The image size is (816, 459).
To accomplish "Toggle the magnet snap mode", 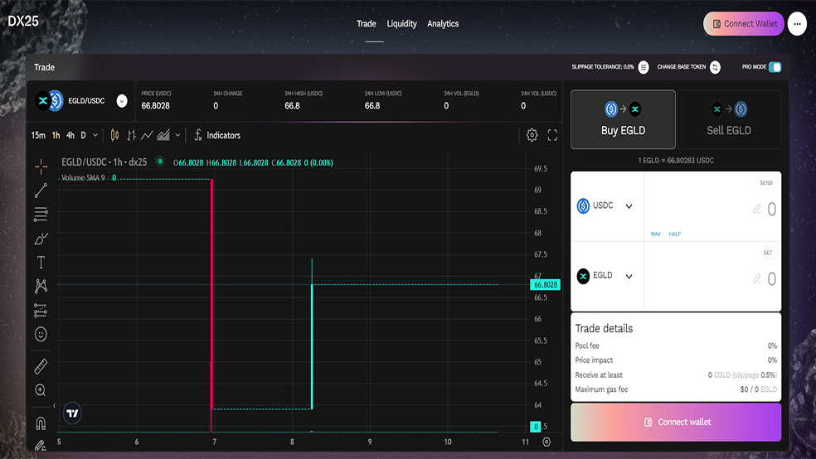I will point(41,423).
